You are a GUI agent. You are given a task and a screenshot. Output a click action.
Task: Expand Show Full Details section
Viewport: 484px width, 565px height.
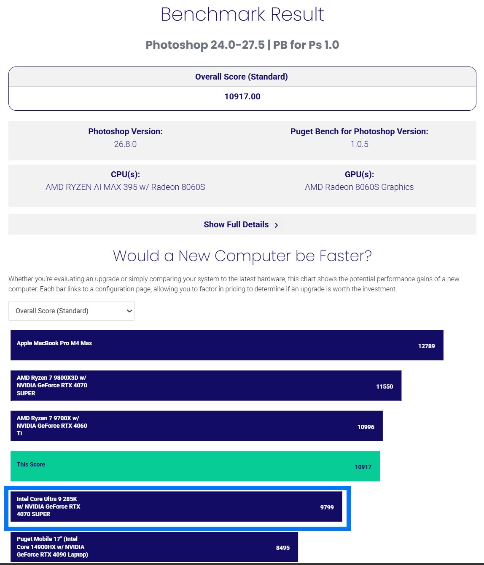pyautogui.click(x=242, y=224)
